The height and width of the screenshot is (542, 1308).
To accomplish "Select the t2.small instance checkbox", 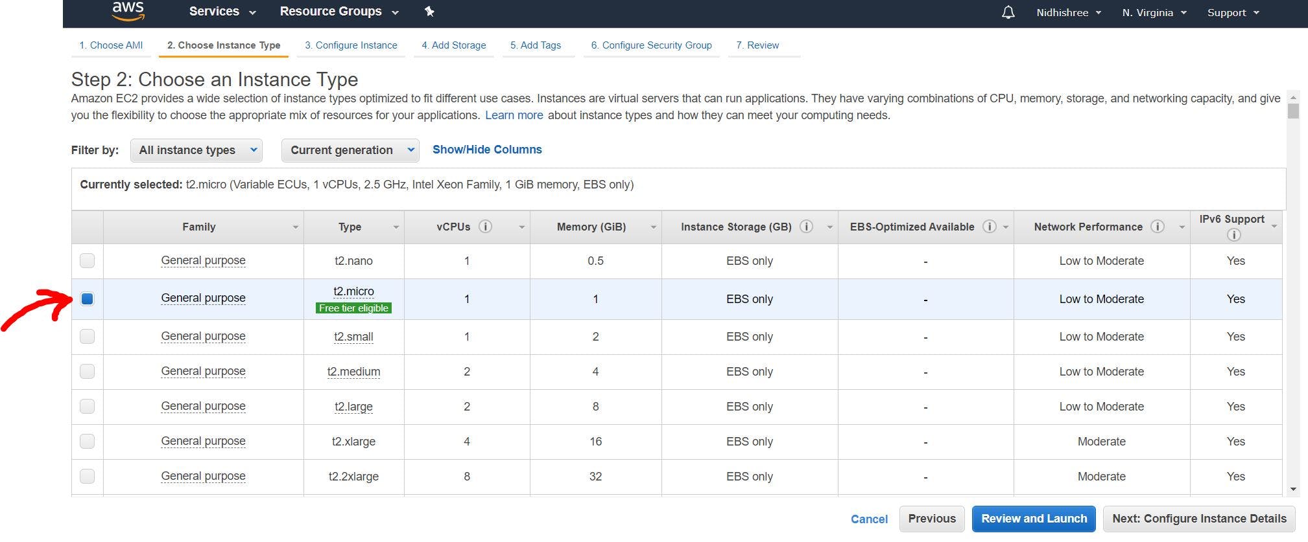I will tap(87, 336).
